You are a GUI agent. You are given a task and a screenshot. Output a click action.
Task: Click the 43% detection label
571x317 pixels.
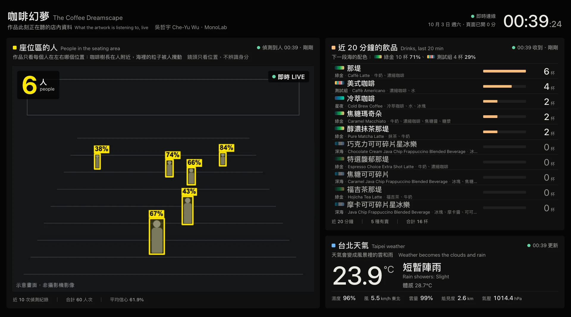click(x=189, y=192)
